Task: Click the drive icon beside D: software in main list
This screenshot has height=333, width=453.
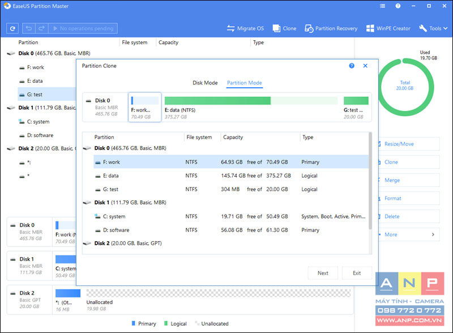Action: click(x=22, y=135)
